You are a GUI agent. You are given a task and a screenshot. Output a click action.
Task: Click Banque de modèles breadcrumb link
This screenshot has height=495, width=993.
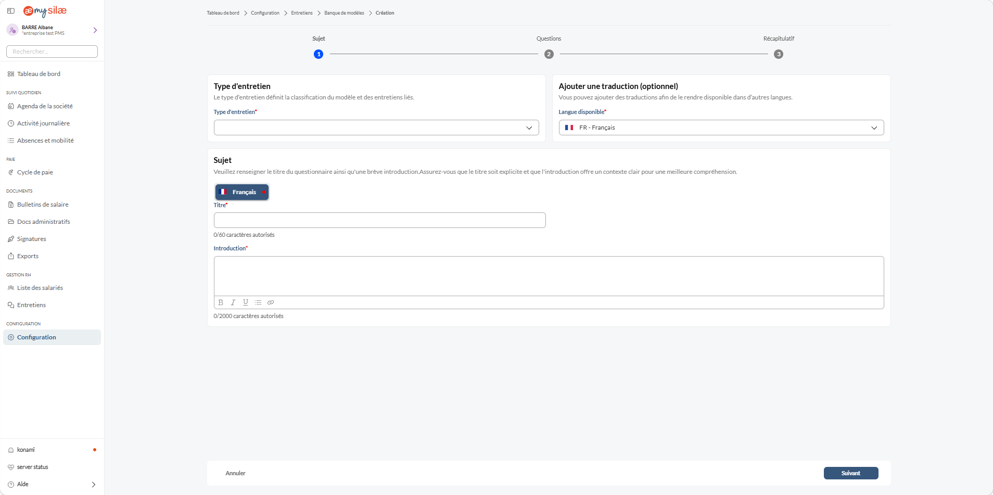(x=344, y=13)
